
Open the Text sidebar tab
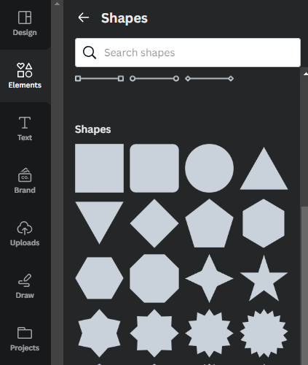25,128
